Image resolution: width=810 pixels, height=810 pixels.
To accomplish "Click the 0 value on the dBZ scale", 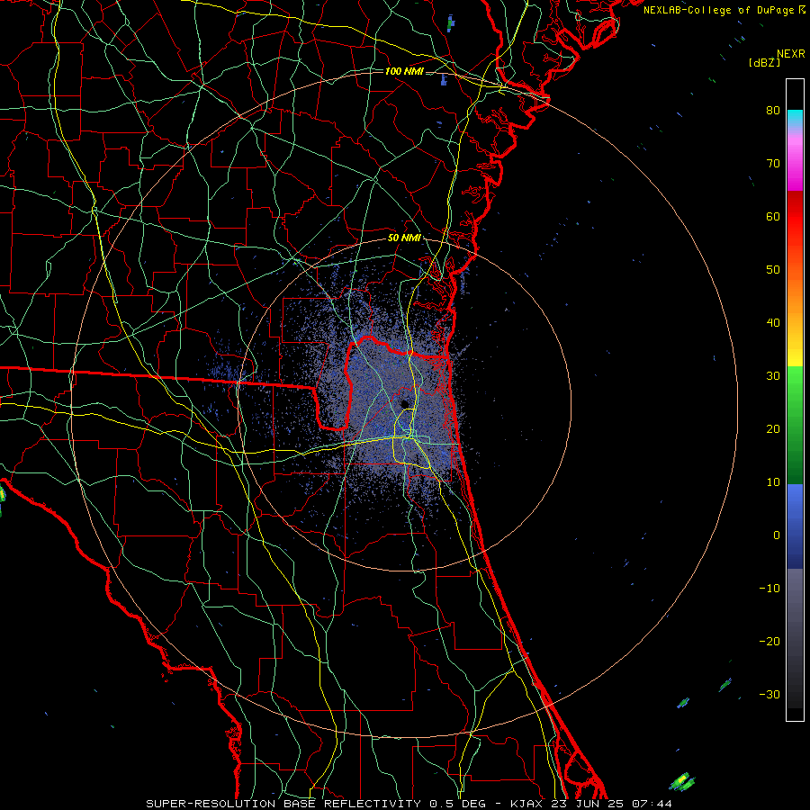I will [x=777, y=535].
